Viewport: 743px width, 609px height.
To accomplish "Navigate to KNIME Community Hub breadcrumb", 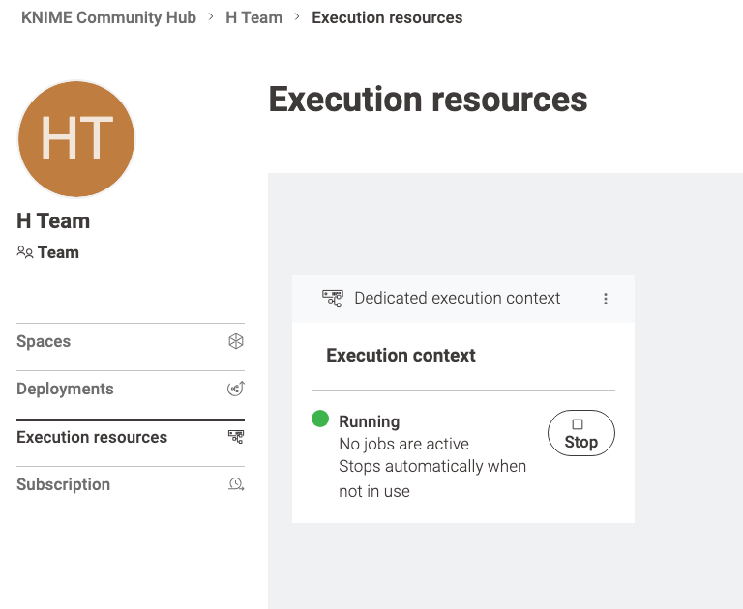I will point(108,17).
